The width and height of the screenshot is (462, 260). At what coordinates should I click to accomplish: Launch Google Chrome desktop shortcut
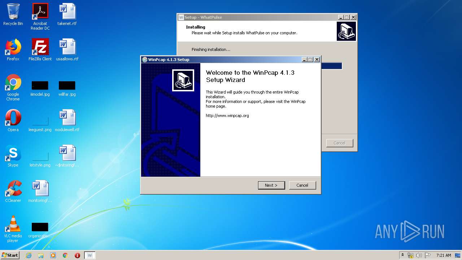13,87
